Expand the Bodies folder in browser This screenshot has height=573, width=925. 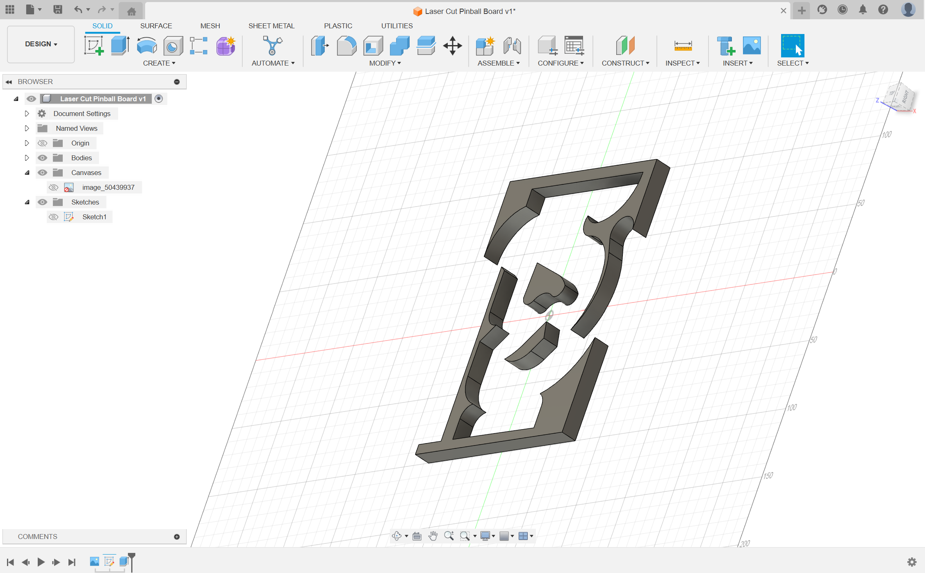pos(27,158)
